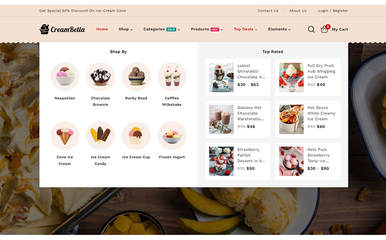Expand the Products HOT dropdown

(207, 29)
